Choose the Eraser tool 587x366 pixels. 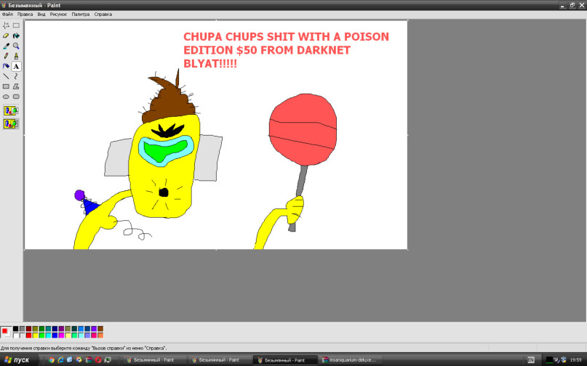[6, 36]
